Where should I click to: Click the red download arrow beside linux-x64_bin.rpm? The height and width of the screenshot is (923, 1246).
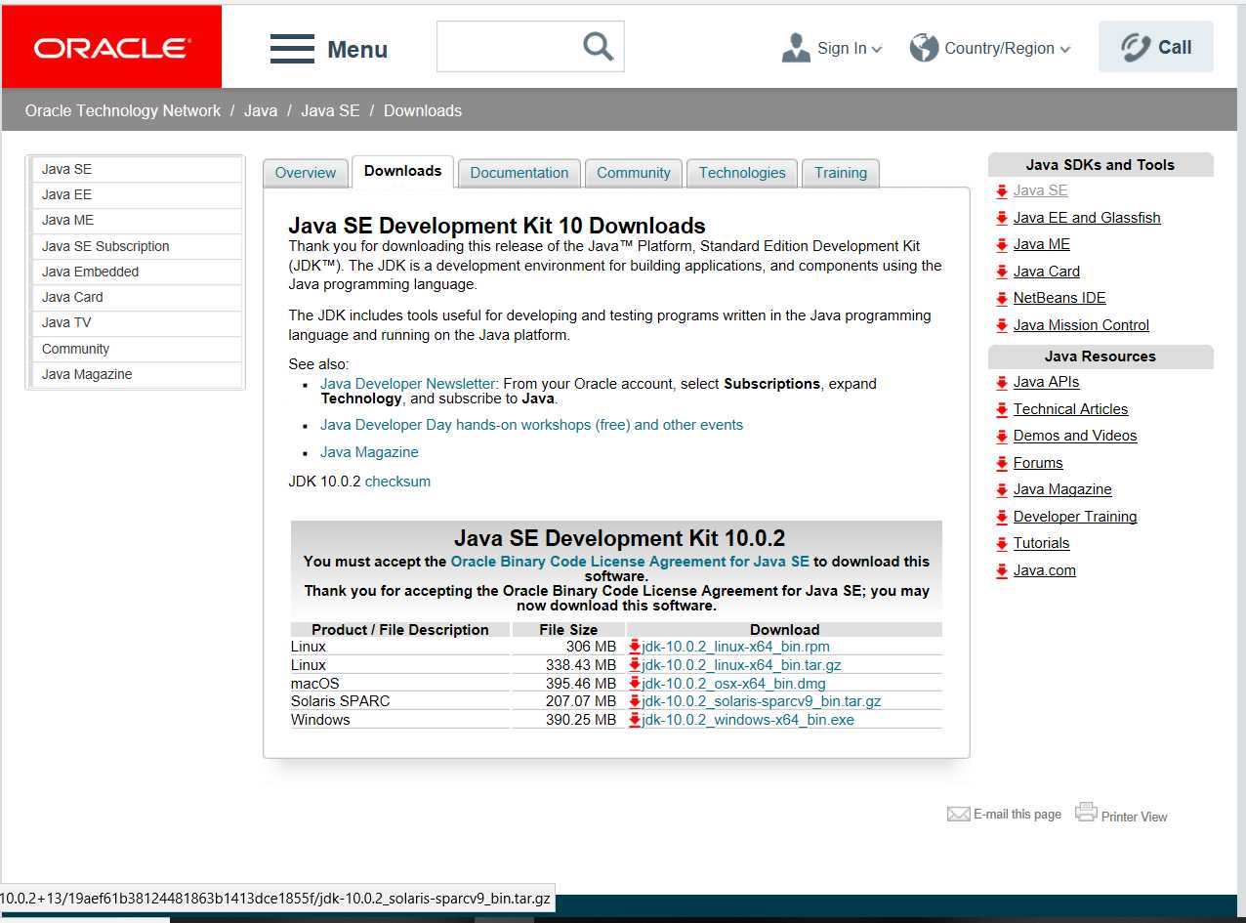point(635,646)
